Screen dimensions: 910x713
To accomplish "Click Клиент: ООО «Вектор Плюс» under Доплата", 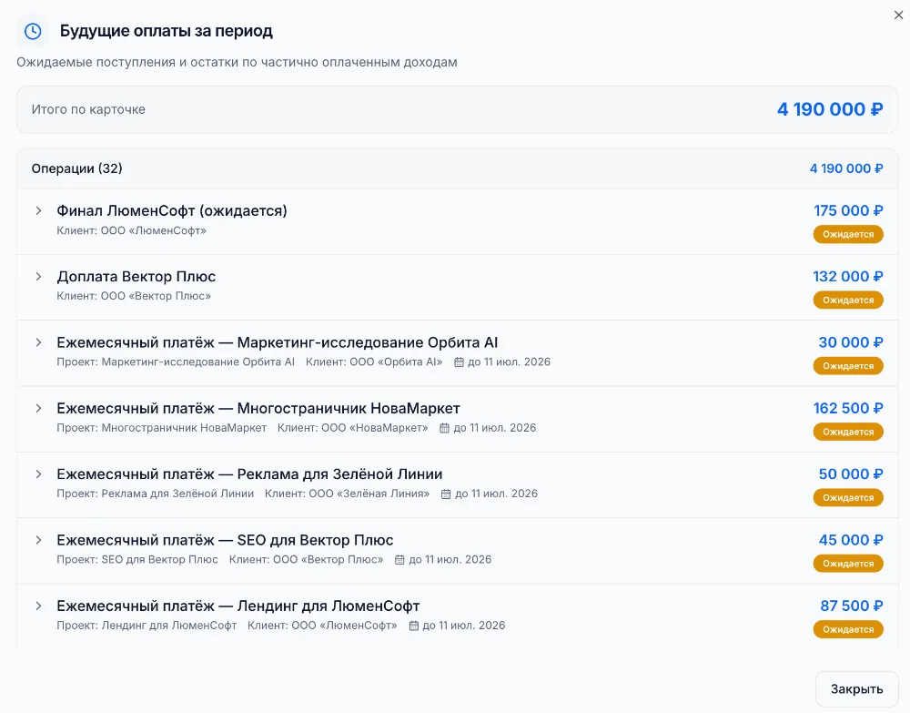I will point(134,296).
